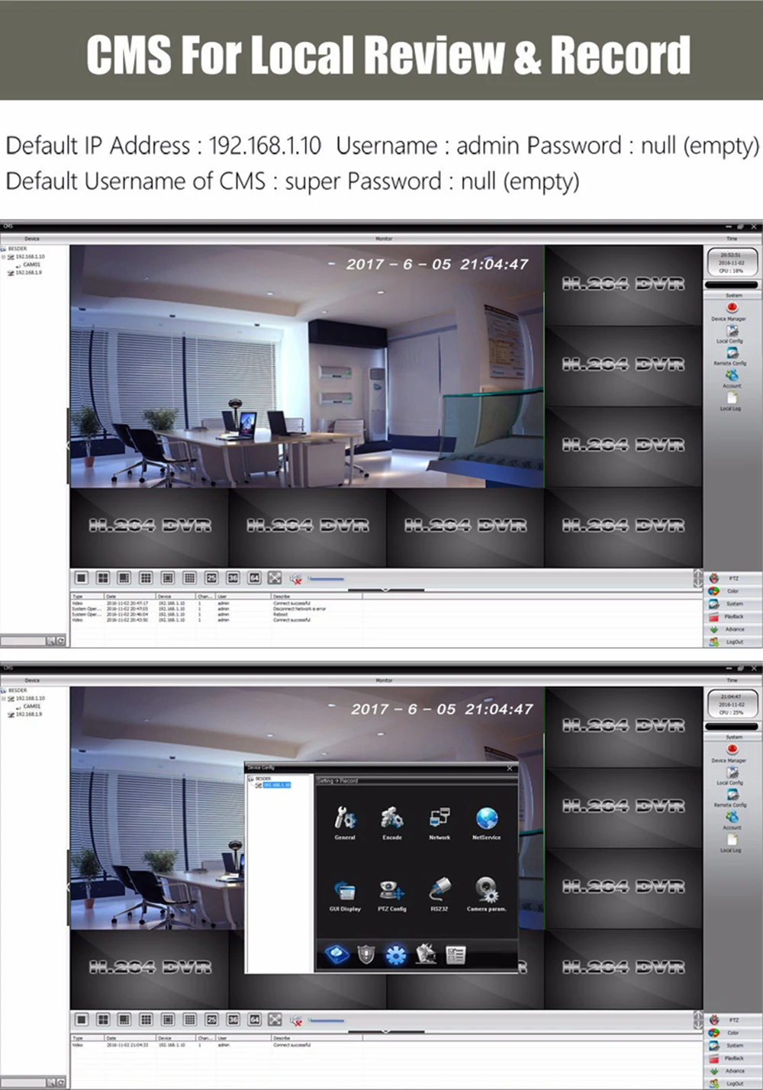This screenshot has height=1090, width=763.
Task: Open Color tab in upper CMS window
Action: click(x=732, y=591)
